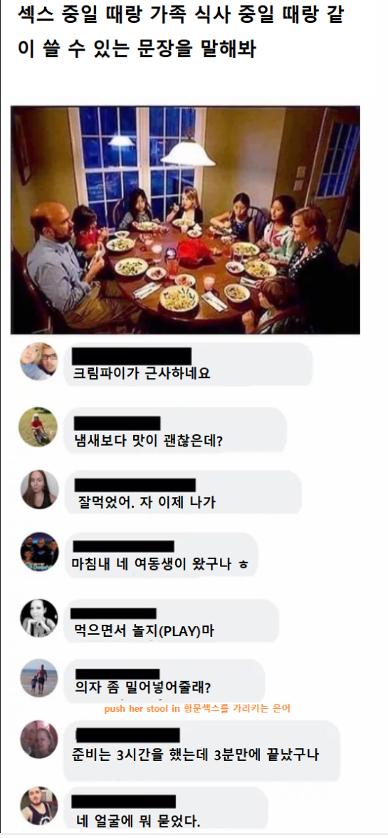
Task: Click the orange push her stool in annotation
Action: pyautogui.click(x=197, y=709)
